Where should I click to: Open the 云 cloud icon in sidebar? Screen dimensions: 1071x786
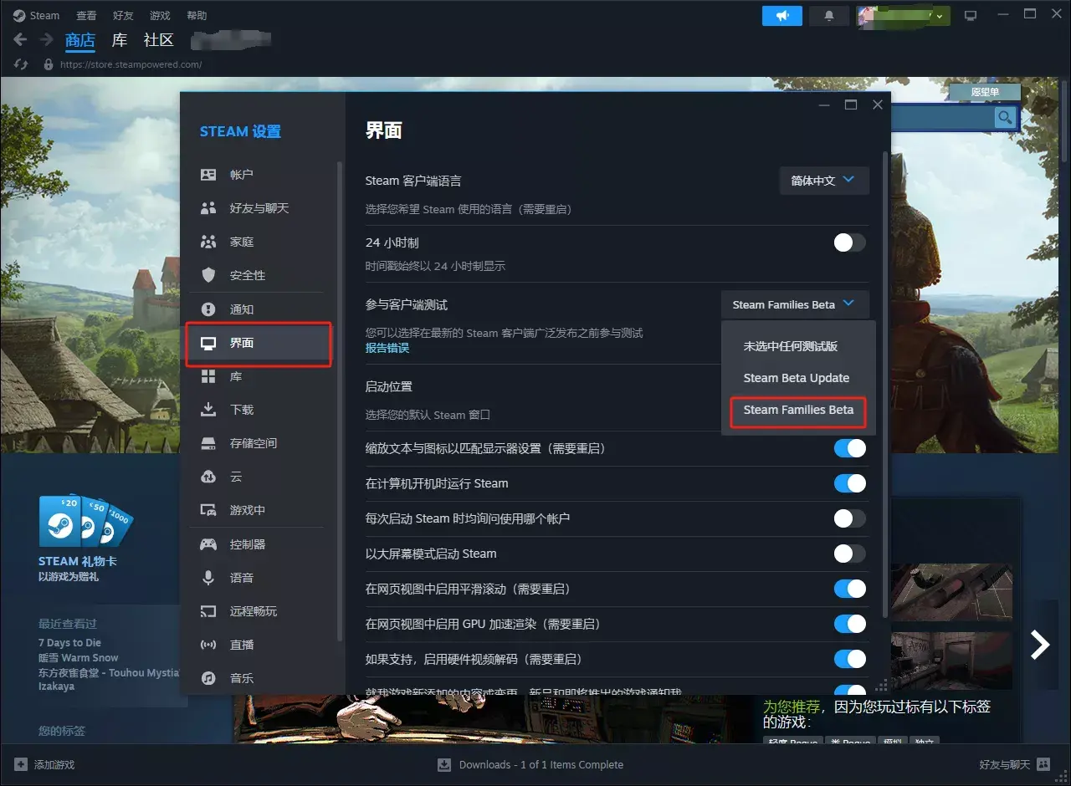click(x=208, y=477)
